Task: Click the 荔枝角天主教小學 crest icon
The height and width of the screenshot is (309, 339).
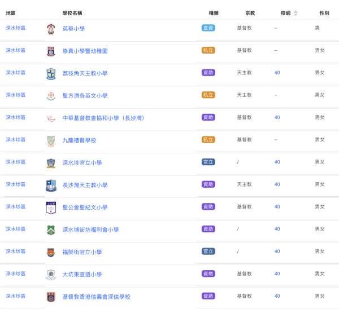Action: coord(51,74)
